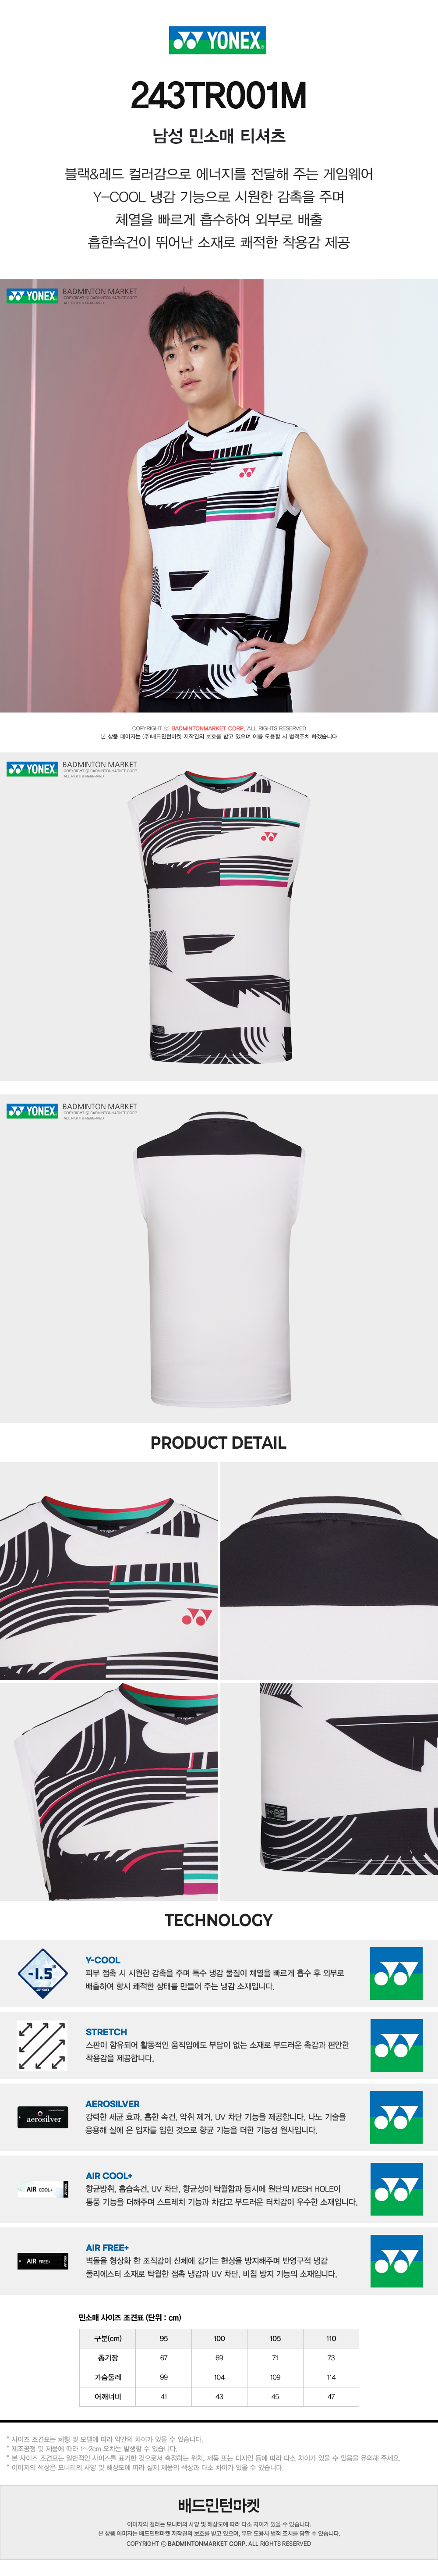Open the front view shirt image

pos(219,916)
